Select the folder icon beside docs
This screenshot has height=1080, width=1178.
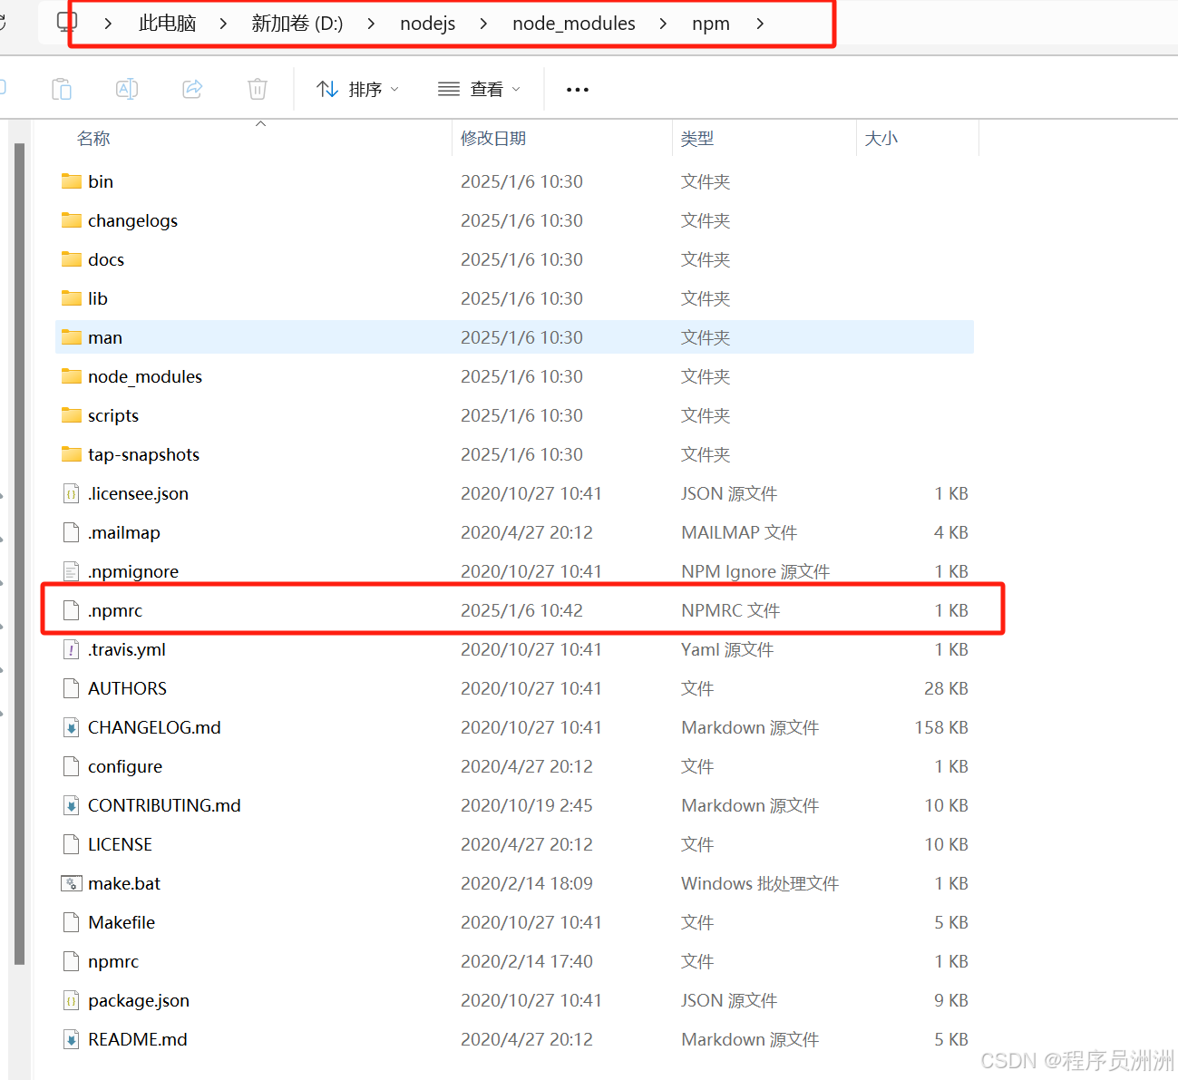pyautogui.click(x=72, y=259)
